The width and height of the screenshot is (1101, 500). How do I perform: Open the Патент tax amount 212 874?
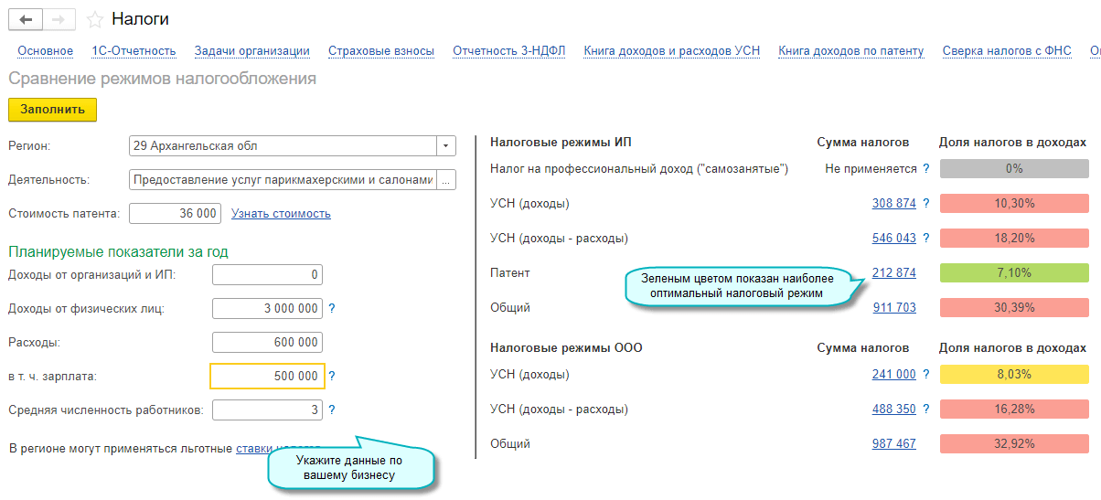click(893, 273)
